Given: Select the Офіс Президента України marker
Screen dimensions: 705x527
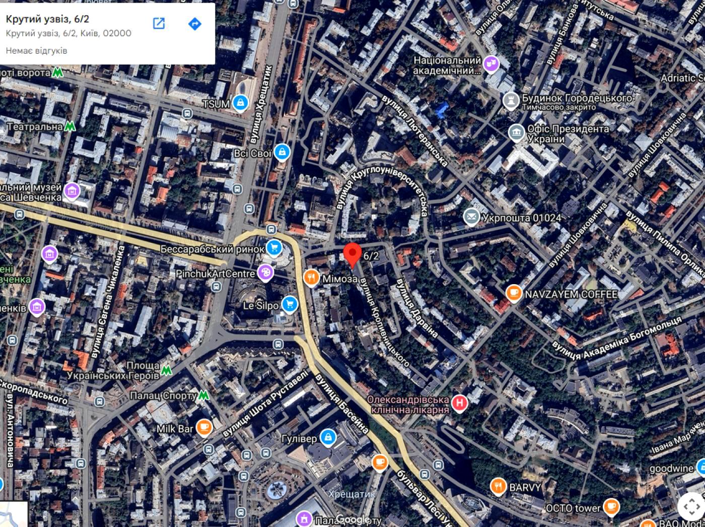Looking at the screenshot, I should 516,133.
